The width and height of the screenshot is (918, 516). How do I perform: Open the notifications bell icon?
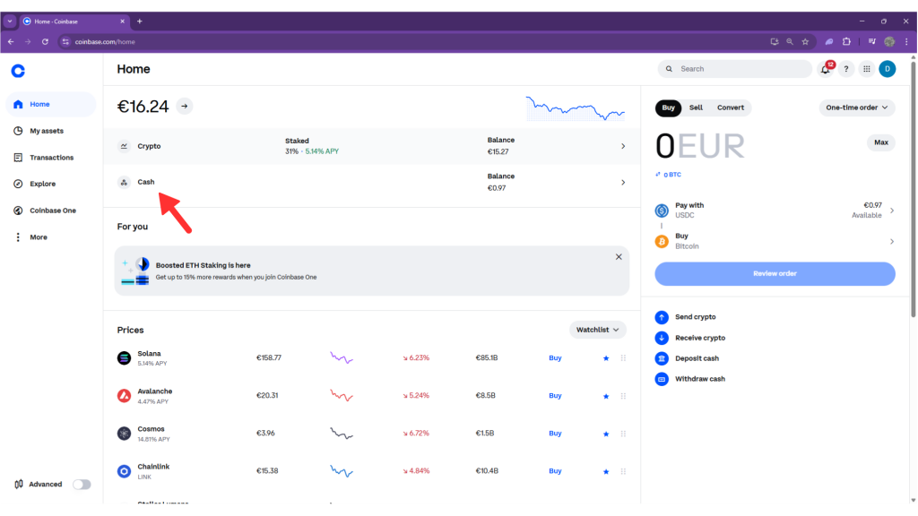coord(826,69)
